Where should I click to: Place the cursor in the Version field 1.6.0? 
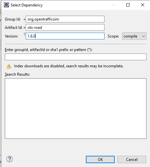click(x=65, y=36)
